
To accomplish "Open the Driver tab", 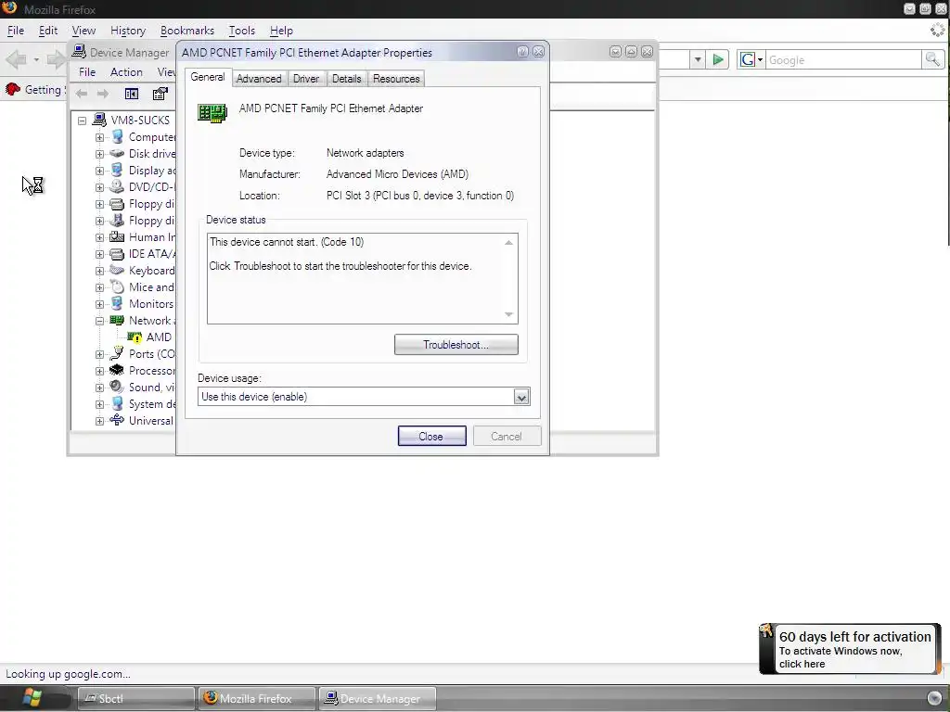I will point(306,79).
